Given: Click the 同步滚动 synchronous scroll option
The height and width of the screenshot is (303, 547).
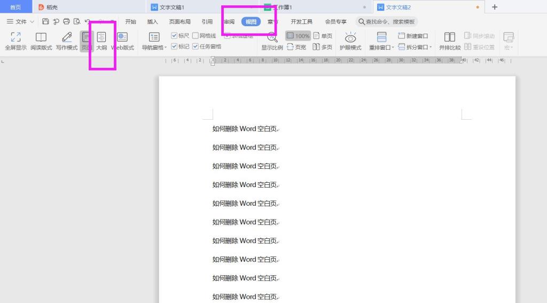Looking at the screenshot, I should click(x=479, y=36).
